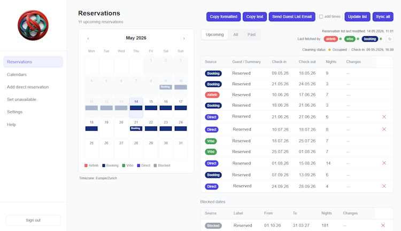This screenshot has height=231, width=401.
Task: Delete the 14-night Direct reservation
Action: 384,163
